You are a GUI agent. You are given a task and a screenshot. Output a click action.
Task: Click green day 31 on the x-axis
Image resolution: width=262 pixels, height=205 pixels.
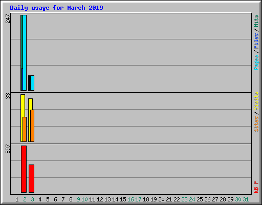246,199
